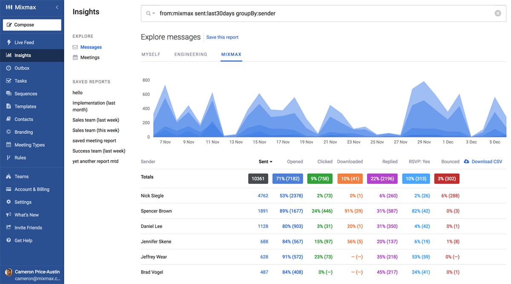Click Save this report
This screenshot has width=511, height=284.
coord(222,37)
